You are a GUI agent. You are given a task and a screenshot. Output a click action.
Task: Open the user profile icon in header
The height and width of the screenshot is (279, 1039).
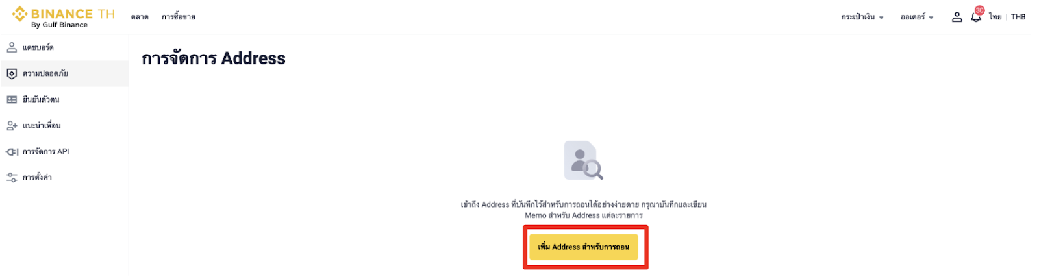click(957, 17)
